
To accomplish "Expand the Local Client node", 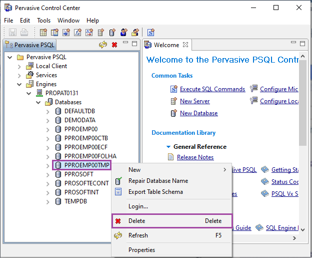I will [x=20, y=66].
